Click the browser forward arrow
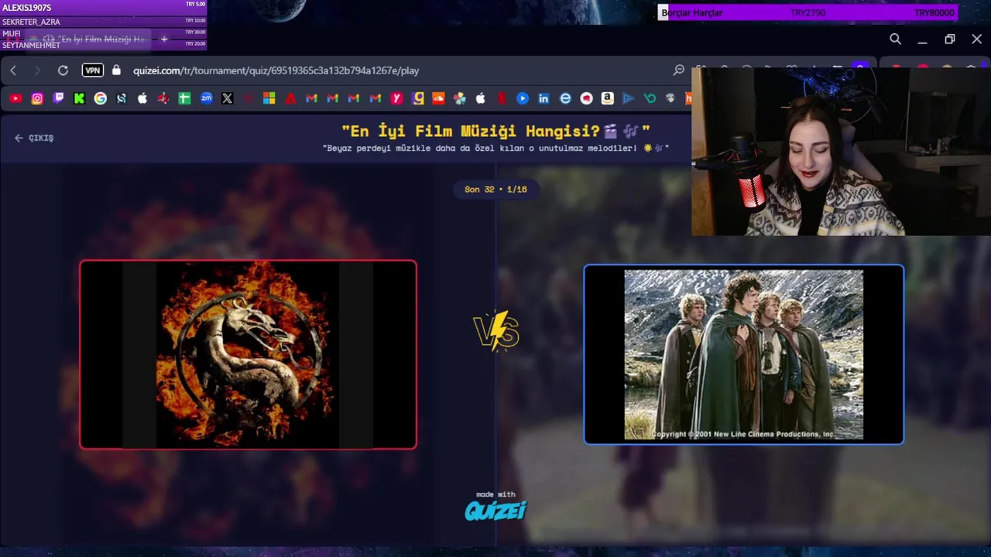 (x=37, y=70)
